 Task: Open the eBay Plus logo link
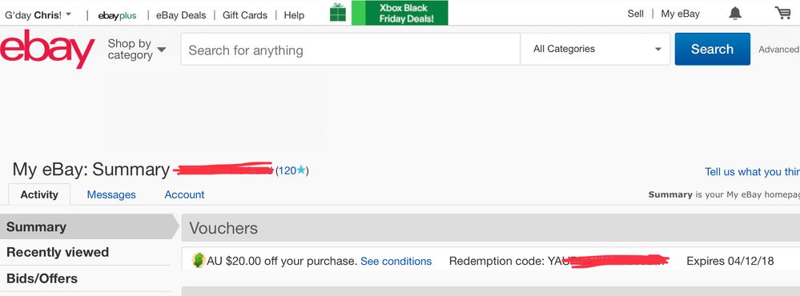(x=117, y=15)
